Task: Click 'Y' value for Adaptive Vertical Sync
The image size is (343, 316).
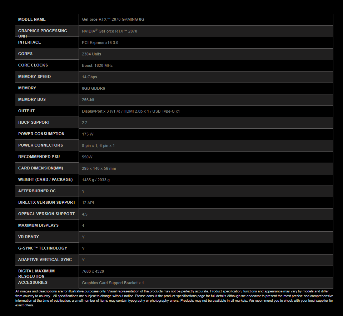Action: pos(83,260)
